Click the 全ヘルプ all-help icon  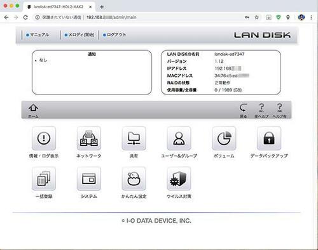click(261, 108)
